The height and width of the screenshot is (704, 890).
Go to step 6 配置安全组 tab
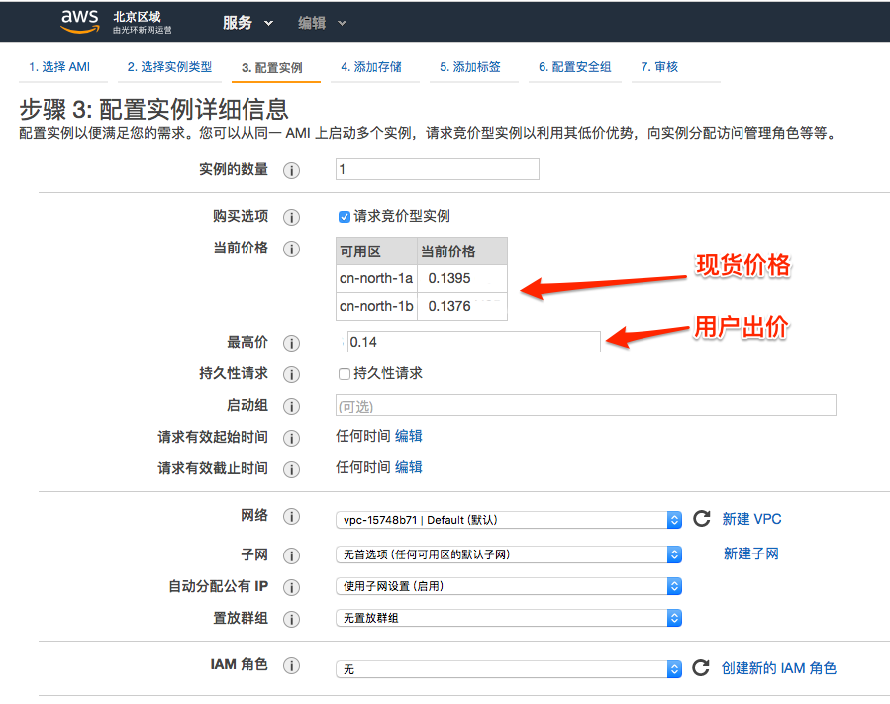tap(575, 67)
